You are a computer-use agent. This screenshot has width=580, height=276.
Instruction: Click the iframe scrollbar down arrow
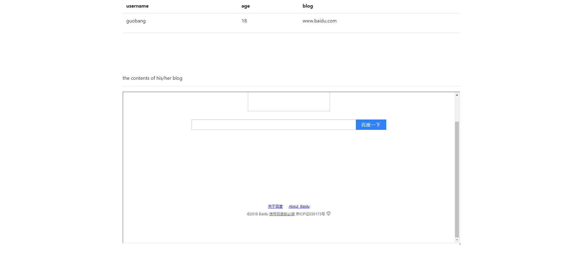(x=457, y=240)
